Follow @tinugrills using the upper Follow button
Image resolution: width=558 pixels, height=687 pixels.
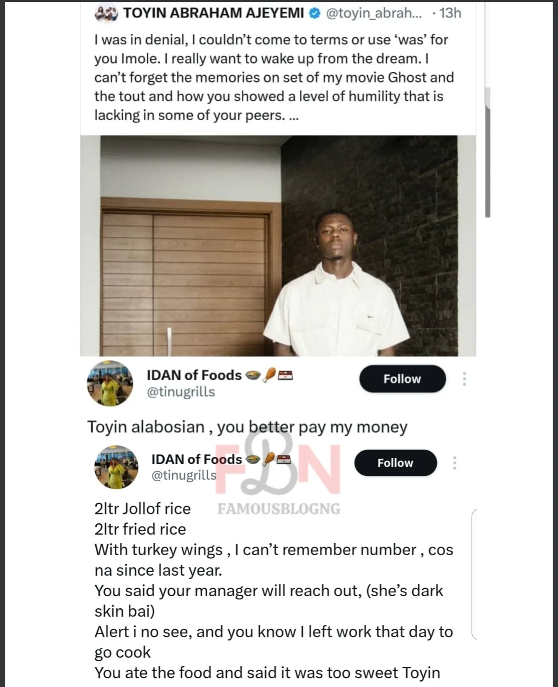coord(402,379)
